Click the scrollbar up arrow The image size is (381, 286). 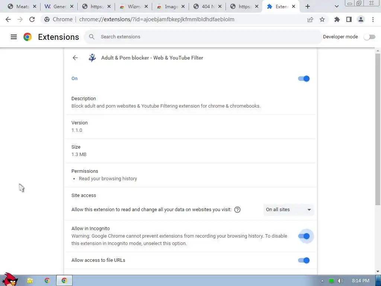(x=378, y=50)
